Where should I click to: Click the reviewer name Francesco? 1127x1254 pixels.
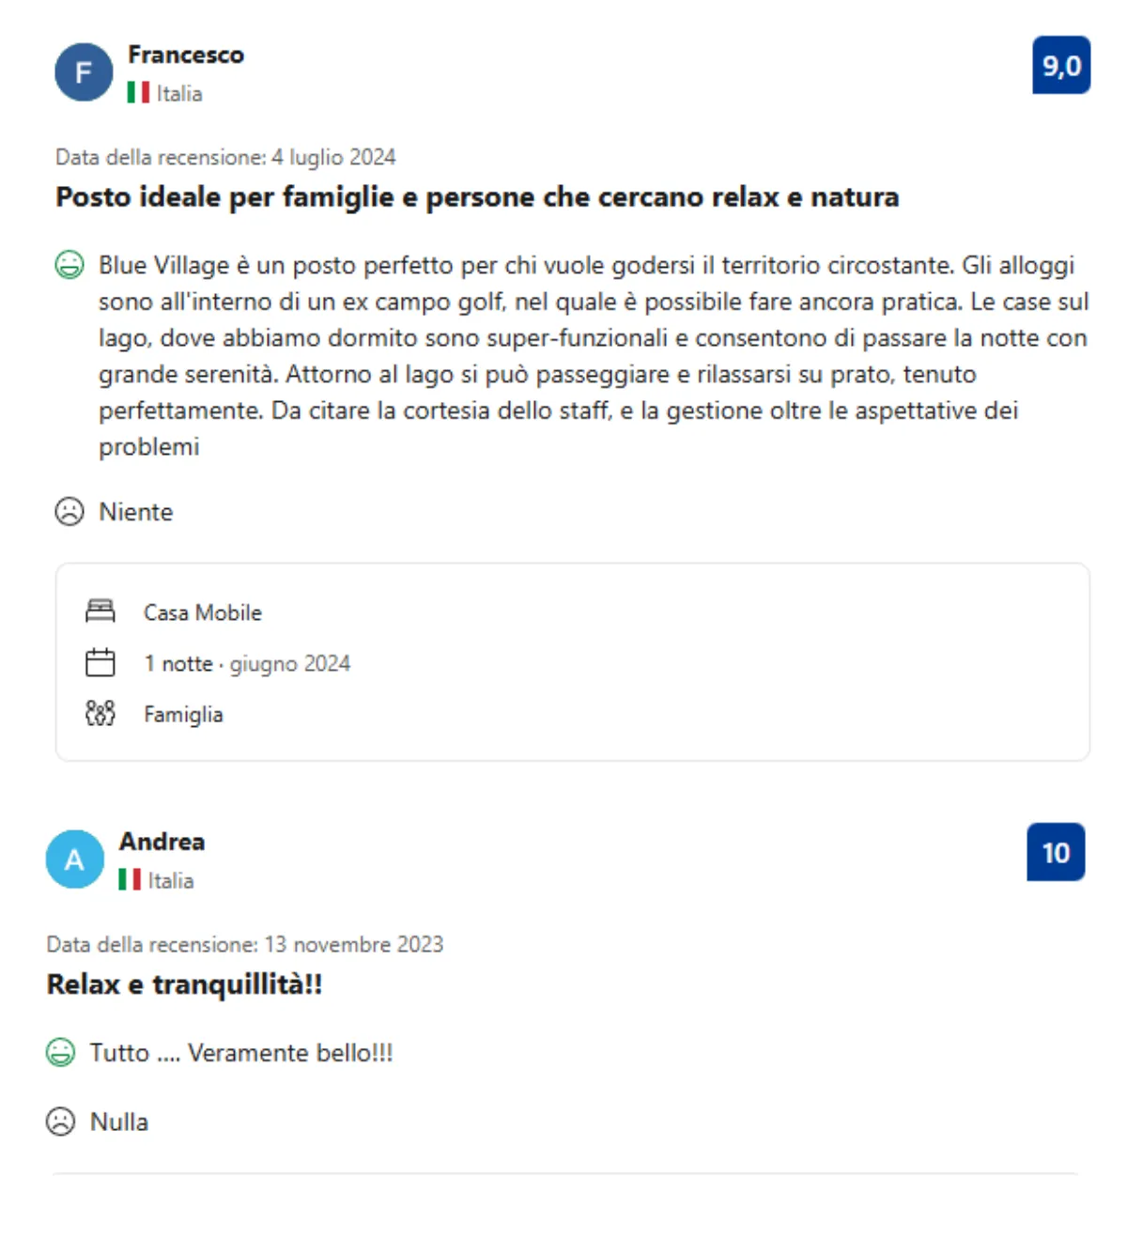click(x=186, y=55)
